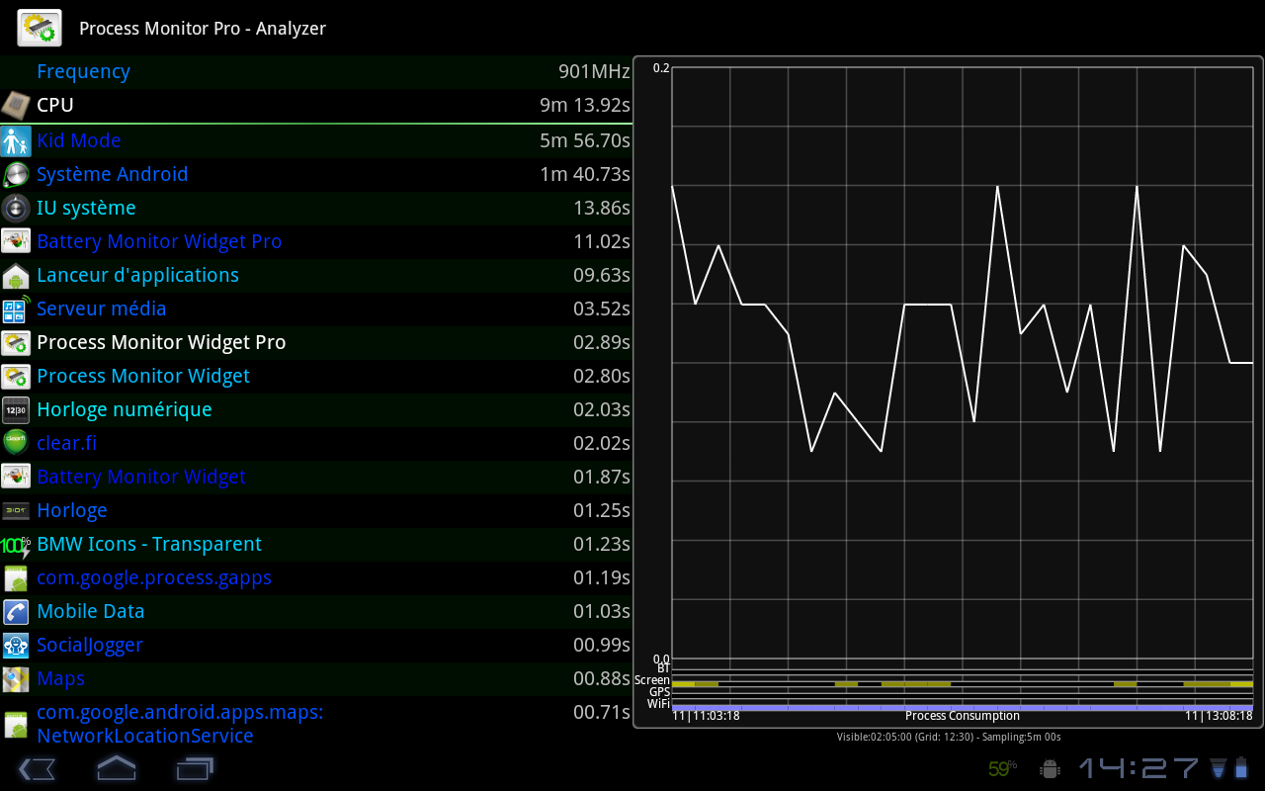Tap the 1m 40.73s value
The height and width of the screenshot is (791, 1265).
[x=585, y=174]
